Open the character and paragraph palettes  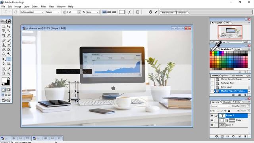138,12
